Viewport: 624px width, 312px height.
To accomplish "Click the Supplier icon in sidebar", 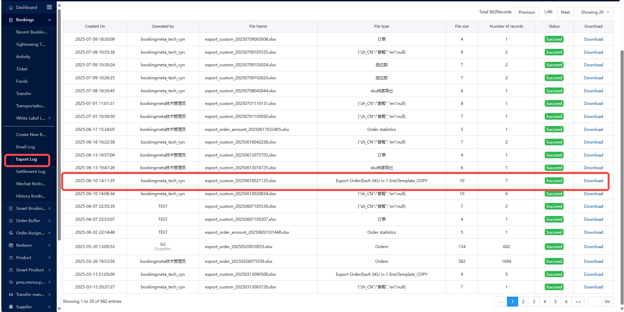I will coord(11,307).
